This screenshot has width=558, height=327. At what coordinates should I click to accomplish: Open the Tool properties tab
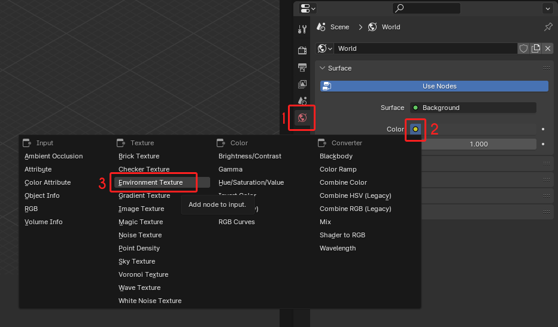pos(302,29)
